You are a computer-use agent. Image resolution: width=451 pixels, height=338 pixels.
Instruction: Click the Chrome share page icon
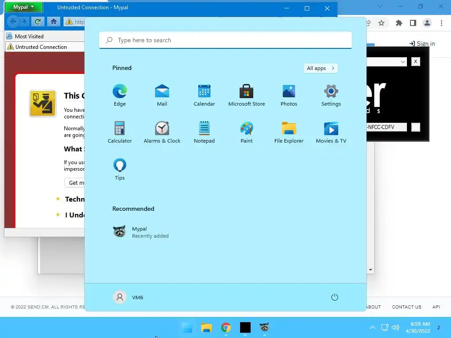(369, 23)
